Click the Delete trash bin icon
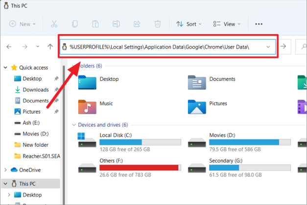The image size is (307, 205). (x=158, y=24)
